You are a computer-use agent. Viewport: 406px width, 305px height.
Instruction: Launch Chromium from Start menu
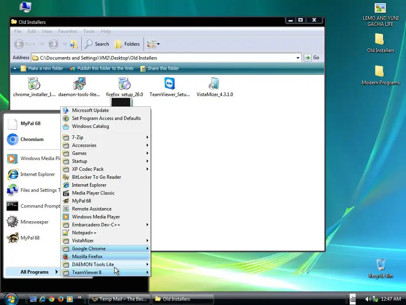point(33,139)
